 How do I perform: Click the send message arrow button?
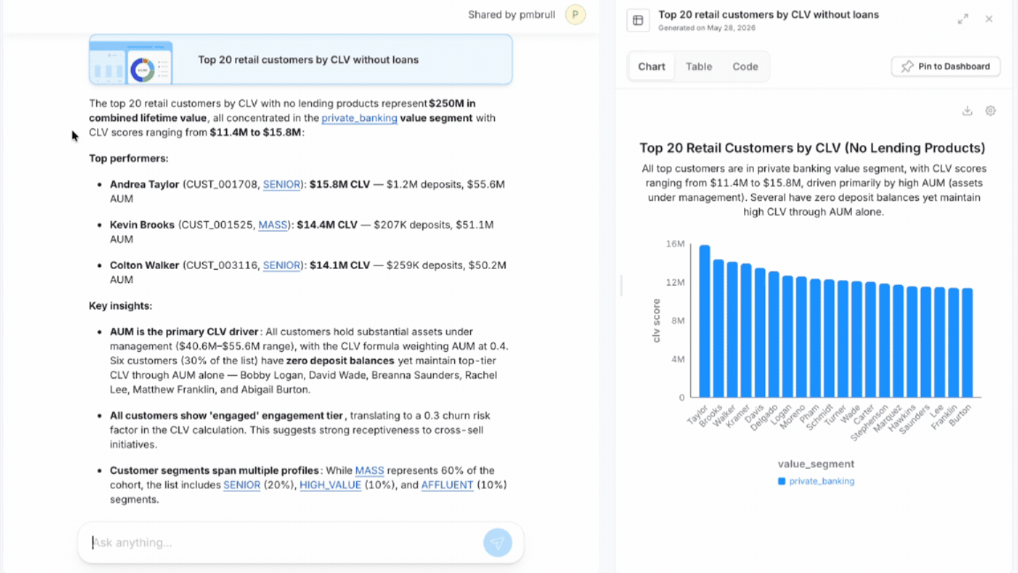[x=498, y=542]
